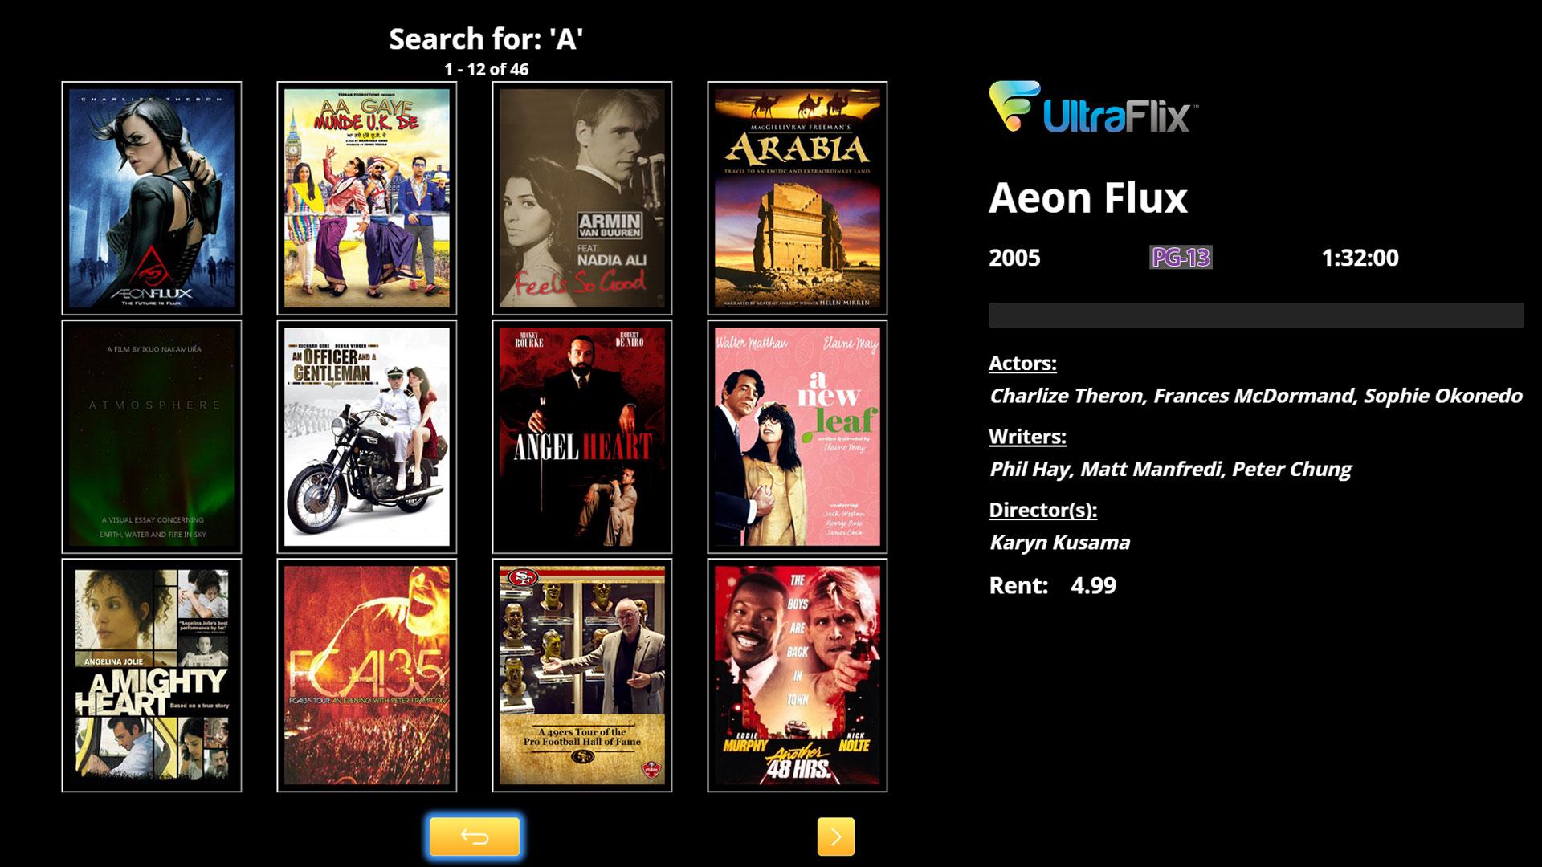Select the FCA!35 concert poster
Screen dimensions: 1542x867
pyautogui.click(x=367, y=675)
